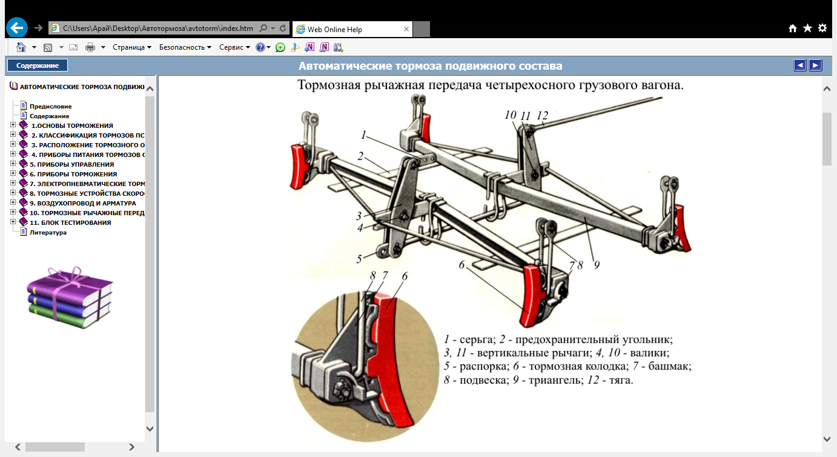Image resolution: width=837 pixels, height=457 pixels.
Task: Expand the 4. ПРИБОРЫ ПИТАНИЯ ТОРМОЗОВ node
Action: (13, 155)
